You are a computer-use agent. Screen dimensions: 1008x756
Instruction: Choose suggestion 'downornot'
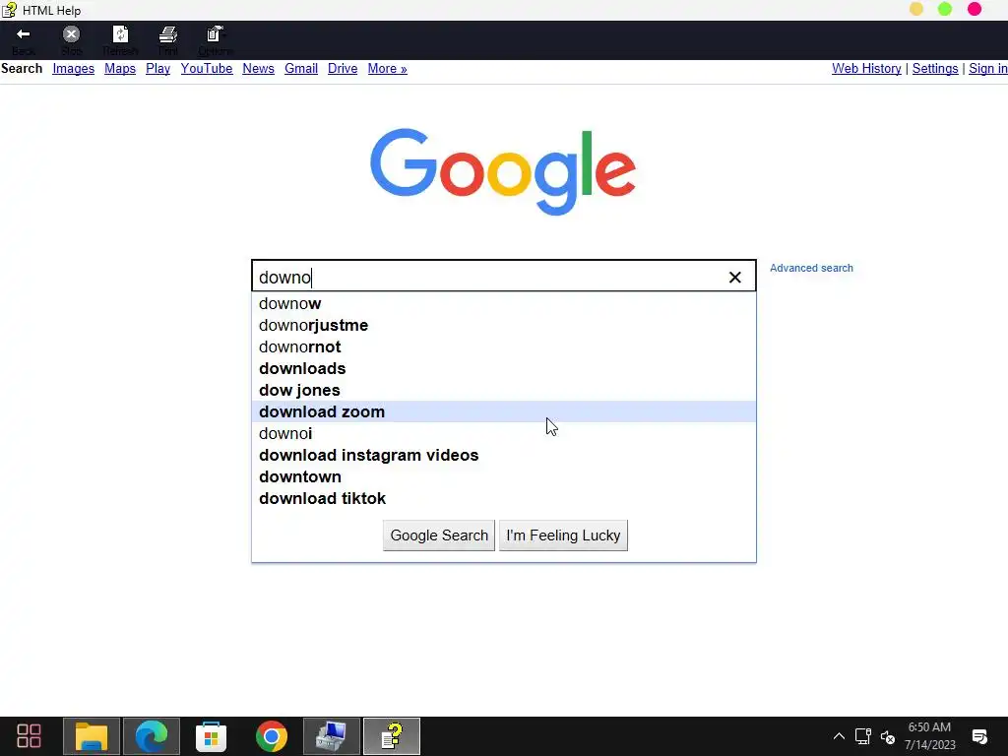pos(504,347)
